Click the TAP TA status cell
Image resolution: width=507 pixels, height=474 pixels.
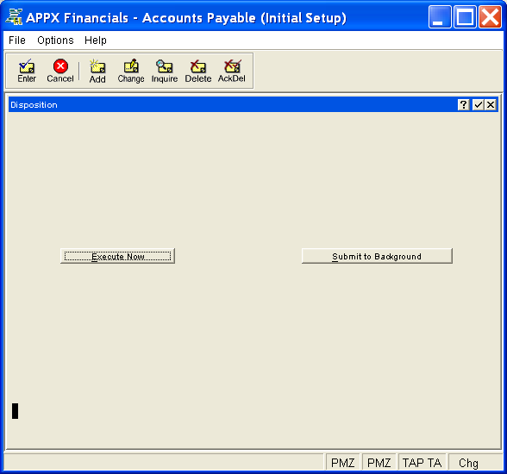(x=422, y=463)
